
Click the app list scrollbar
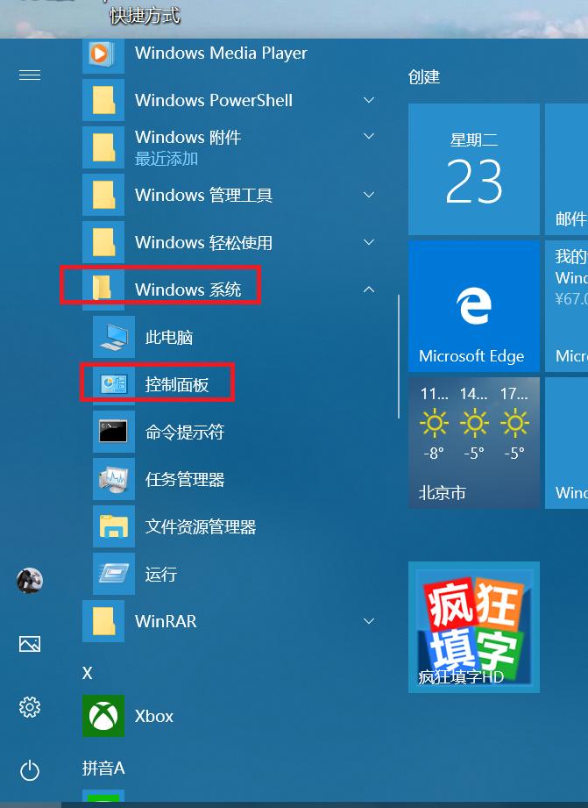coord(399,356)
